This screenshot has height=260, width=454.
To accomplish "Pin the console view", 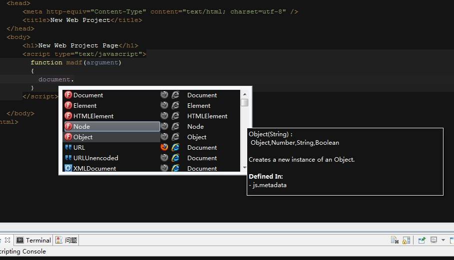I will click(x=422, y=240).
